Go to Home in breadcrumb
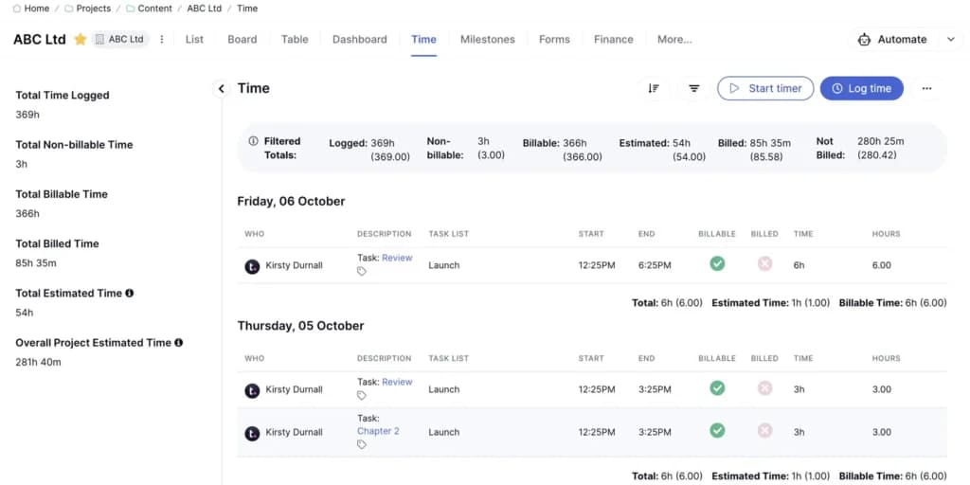Screen dimensions: 970x485 click(x=37, y=9)
